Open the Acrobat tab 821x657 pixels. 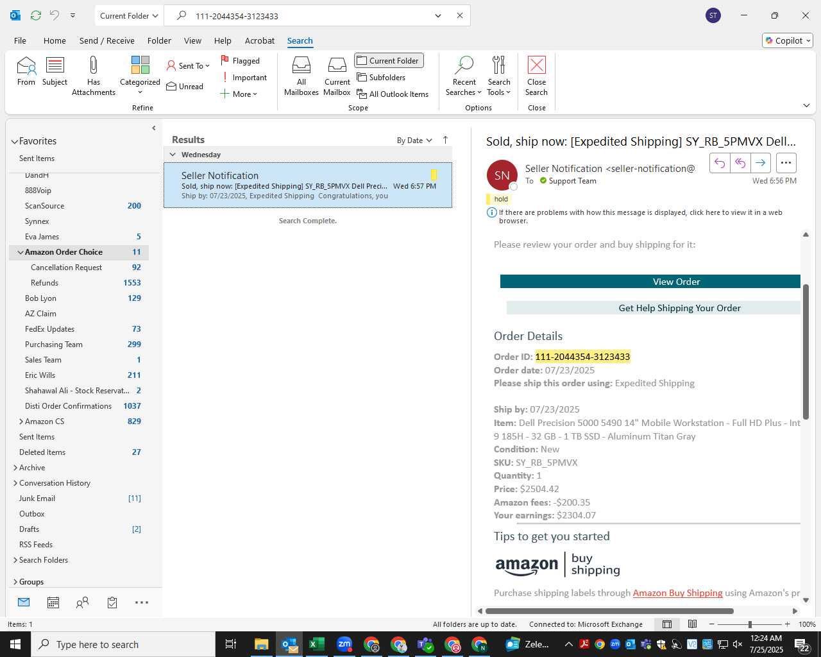click(260, 40)
